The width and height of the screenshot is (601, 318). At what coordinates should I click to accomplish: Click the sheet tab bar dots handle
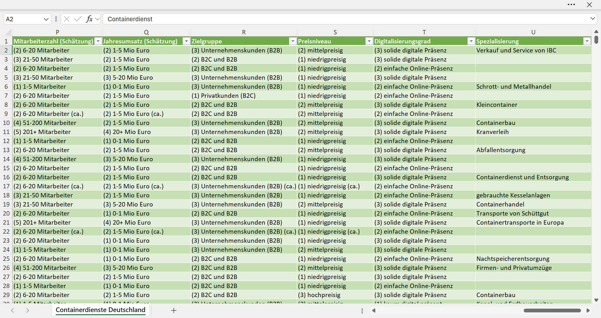point(362,311)
